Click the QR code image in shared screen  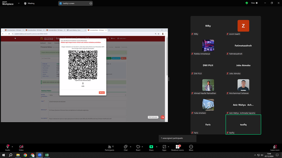(83, 65)
